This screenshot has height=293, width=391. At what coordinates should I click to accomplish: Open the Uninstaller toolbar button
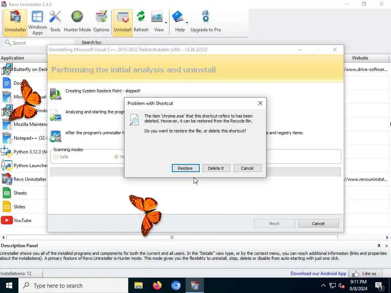[x=15, y=23]
